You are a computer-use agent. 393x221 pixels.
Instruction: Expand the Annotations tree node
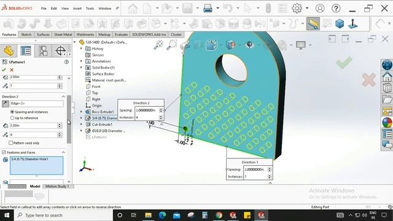pos(81,61)
